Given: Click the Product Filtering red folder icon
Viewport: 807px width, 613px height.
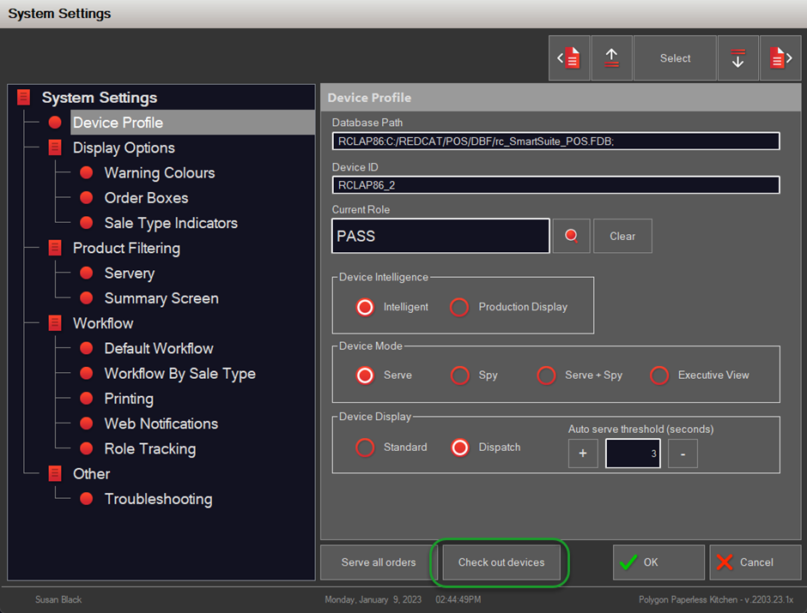Looking at the screenshot, I should click(55, 248).
